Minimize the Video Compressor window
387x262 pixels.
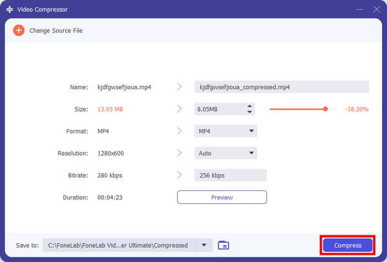click(x=360, y=10)
